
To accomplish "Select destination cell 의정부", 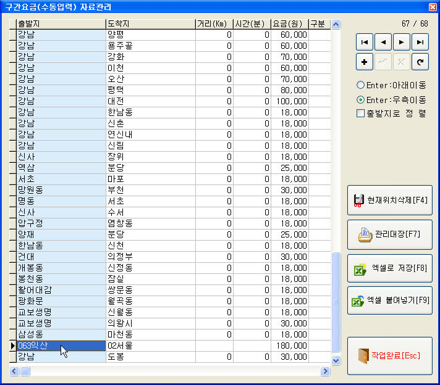I will pyautogui.click(x=151, y=257).
